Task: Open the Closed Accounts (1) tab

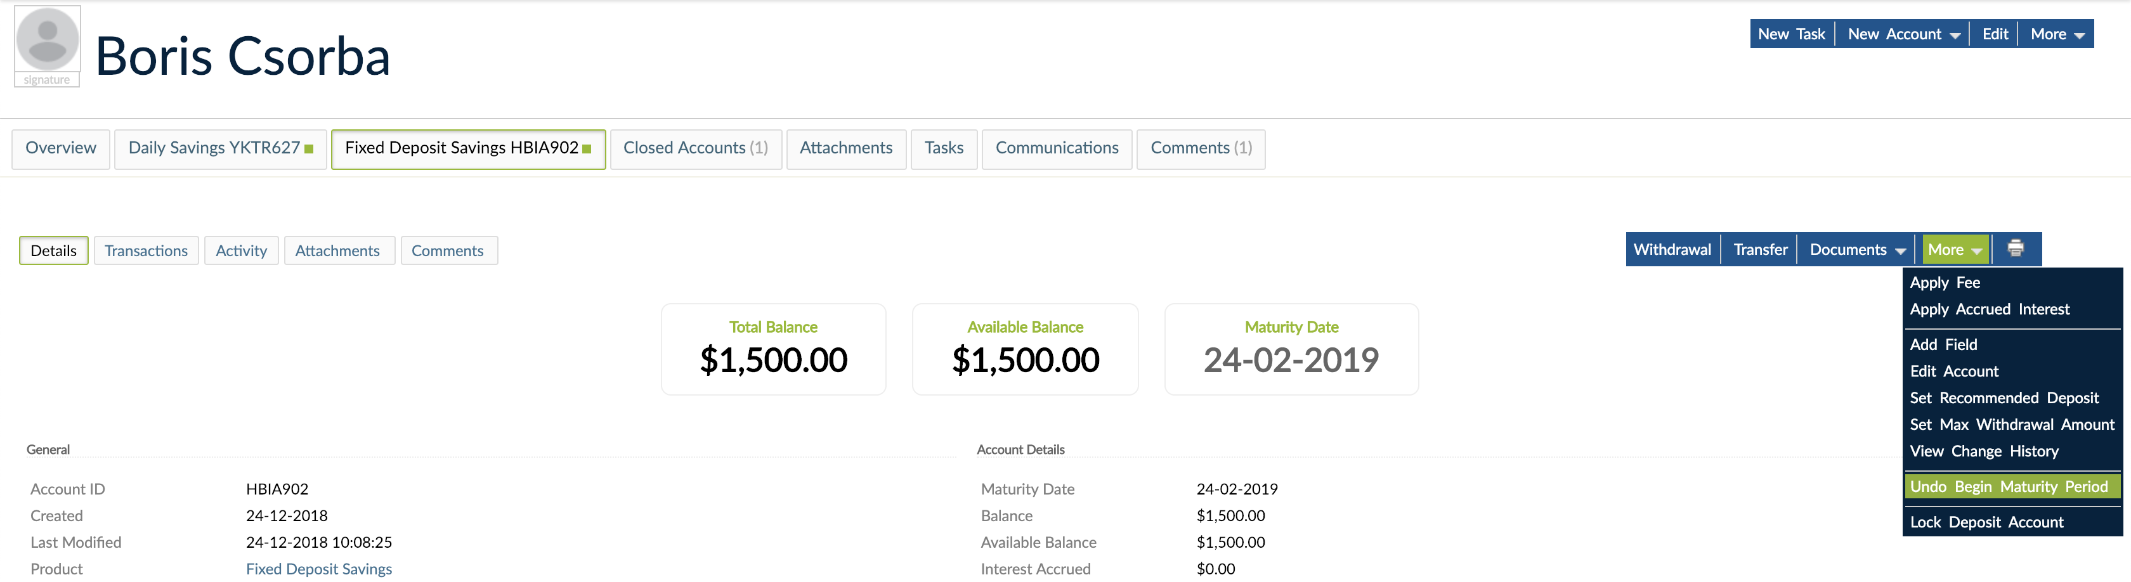Action: pyautogui.click(x=696, y=148)
